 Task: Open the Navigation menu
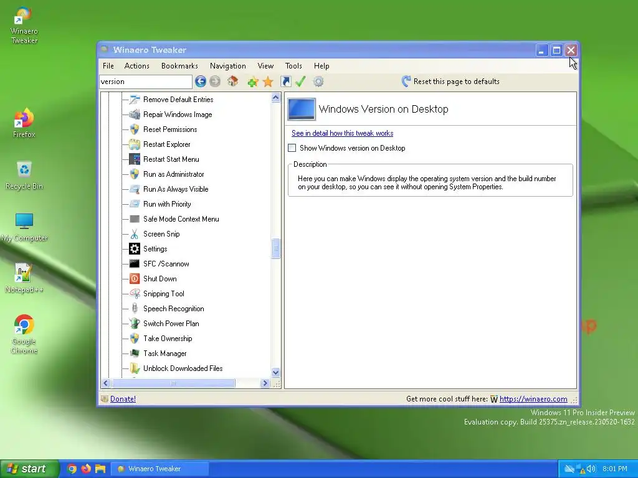pos(228,66)
